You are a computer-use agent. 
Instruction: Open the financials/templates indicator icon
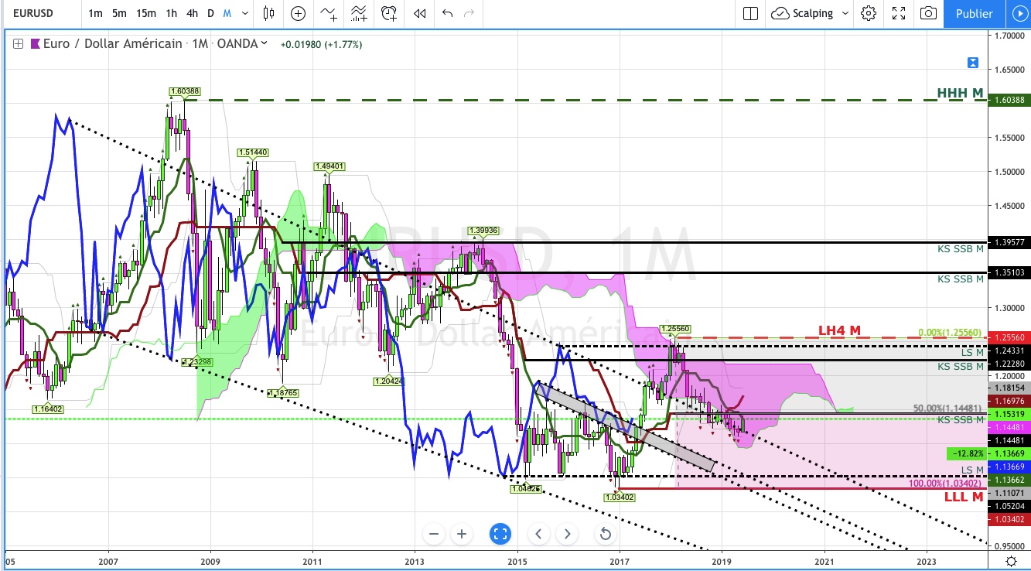point(359,13)
